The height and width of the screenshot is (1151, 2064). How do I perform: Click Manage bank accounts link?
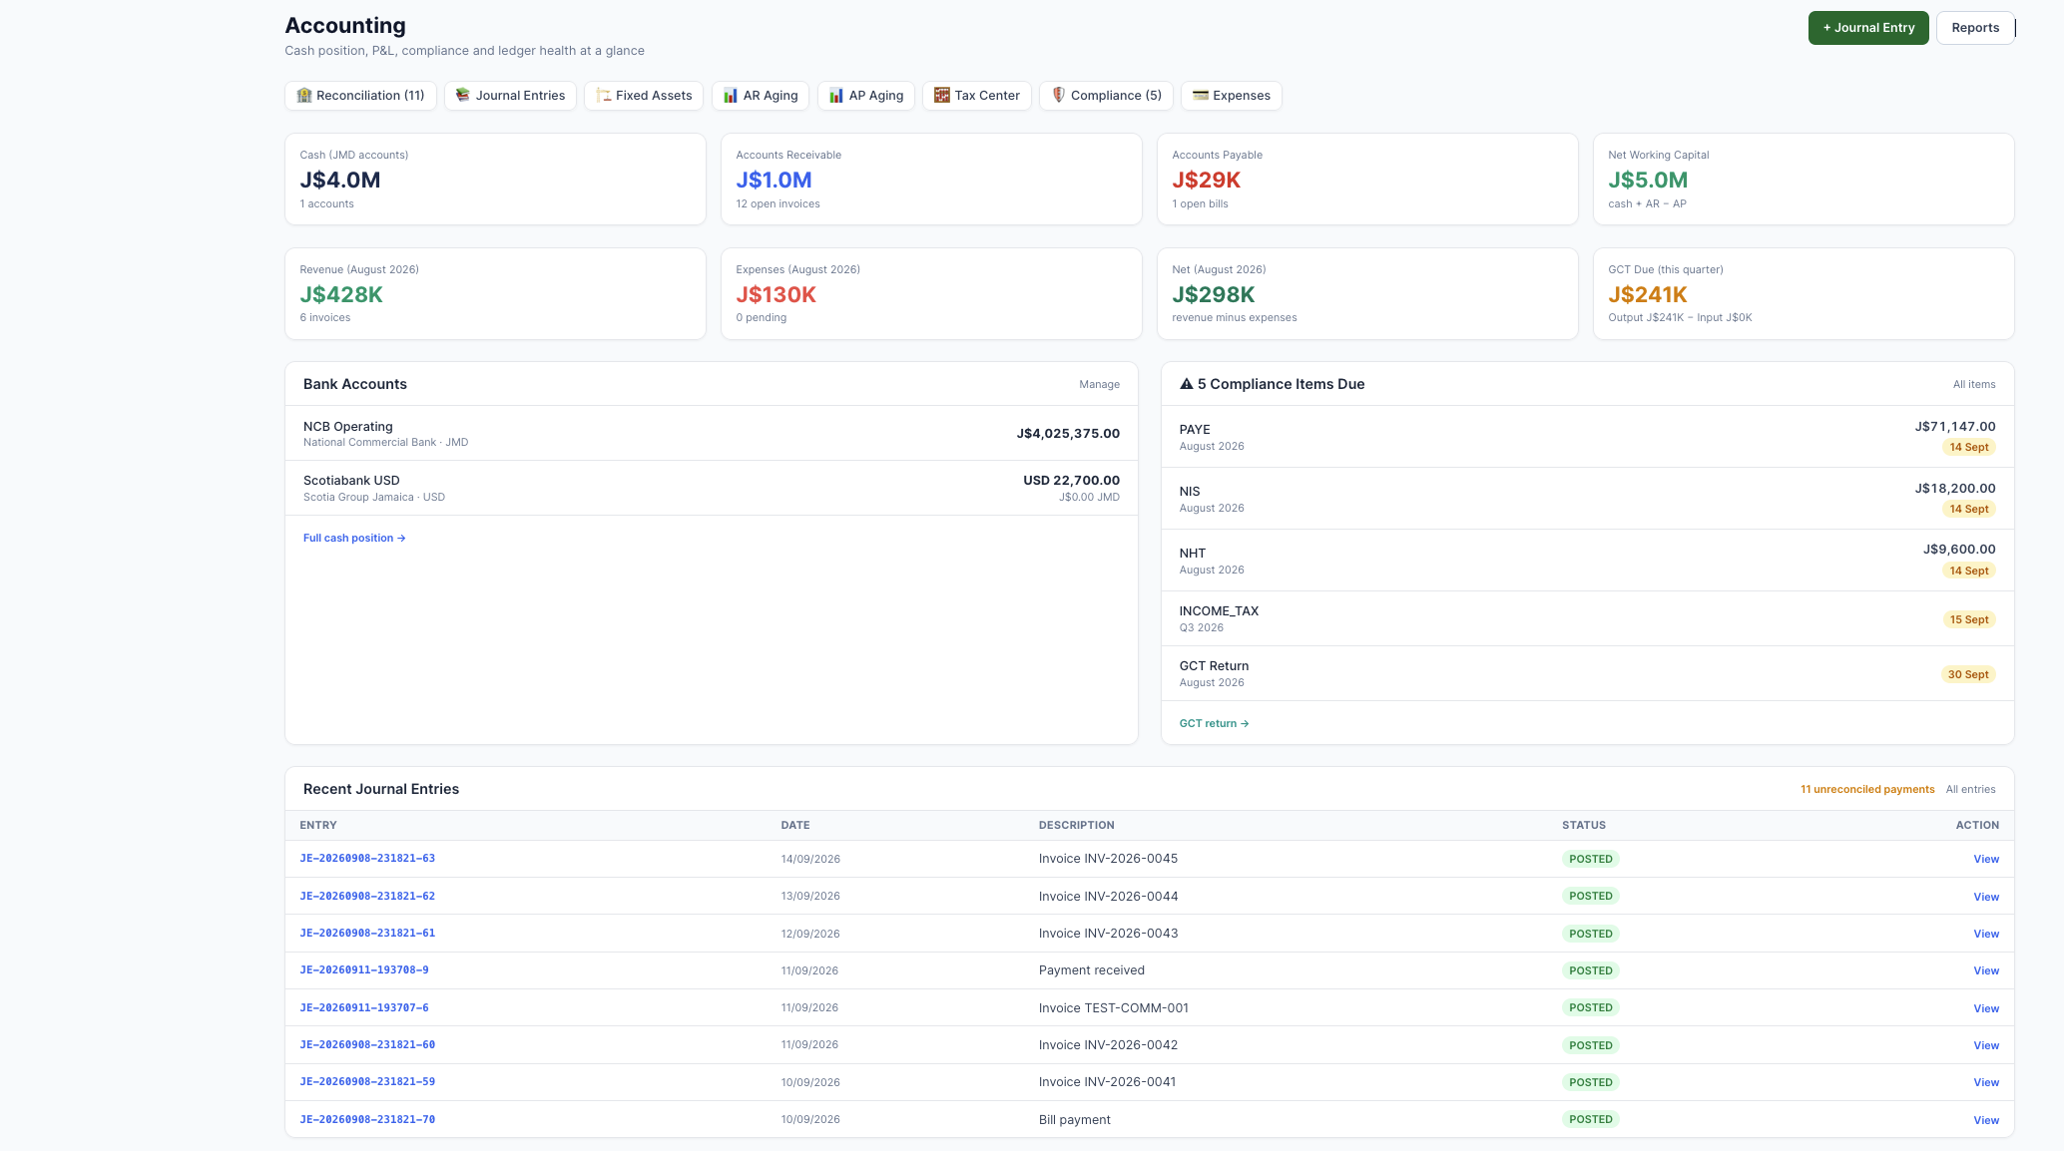pyautogui.click(x=1099, y=385)
